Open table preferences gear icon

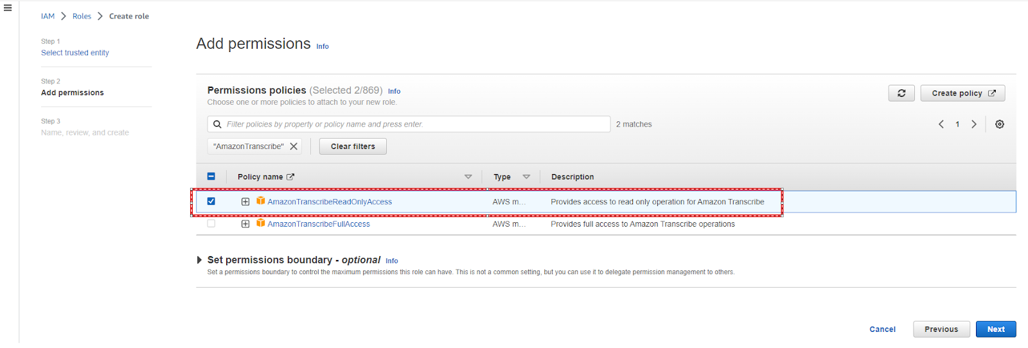[x=999, y=125]
